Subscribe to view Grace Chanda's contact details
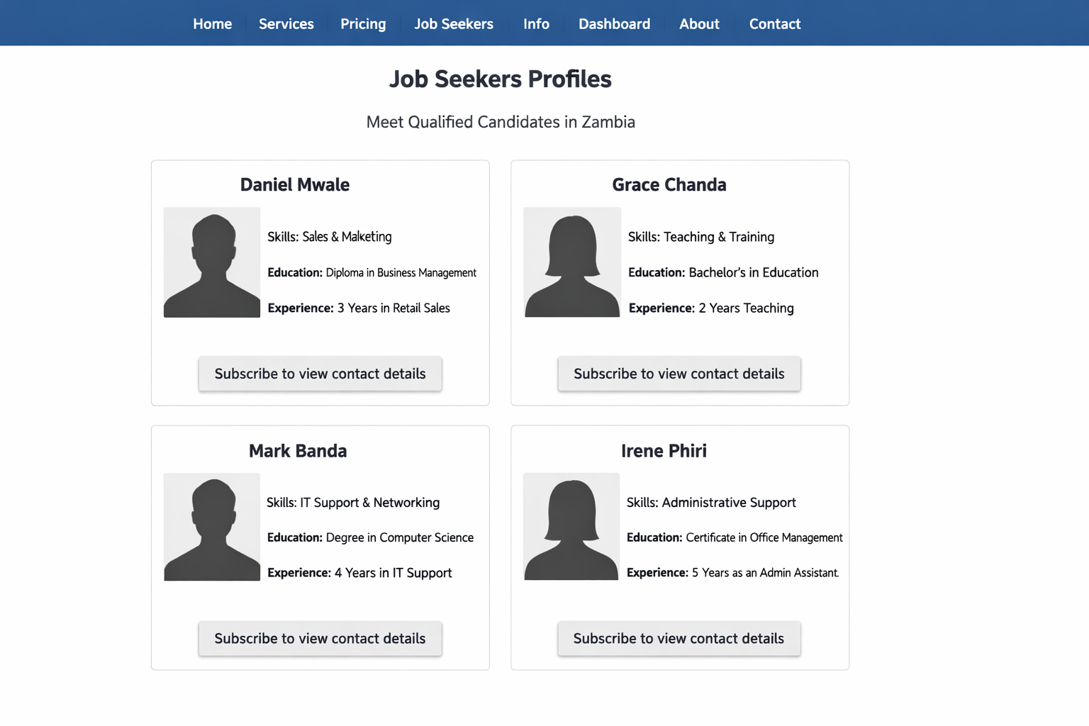The image size is (1089, 726). click(679, 374)
